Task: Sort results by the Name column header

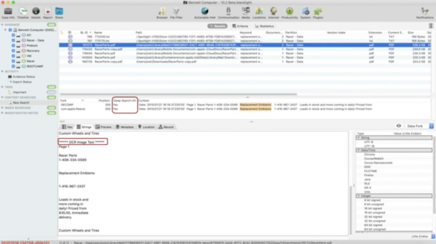Action: (x=98, y=32)
